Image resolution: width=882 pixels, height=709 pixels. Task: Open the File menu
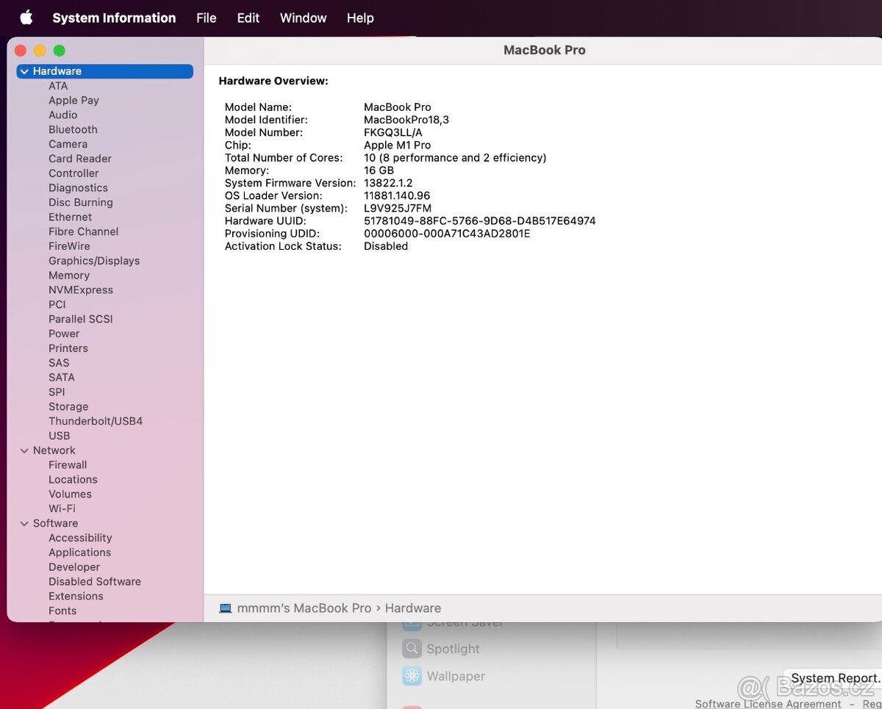[x=206, y=18]
